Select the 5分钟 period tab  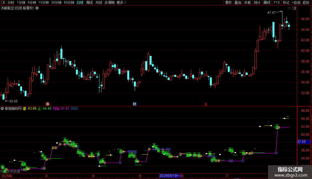pos(32,2)
